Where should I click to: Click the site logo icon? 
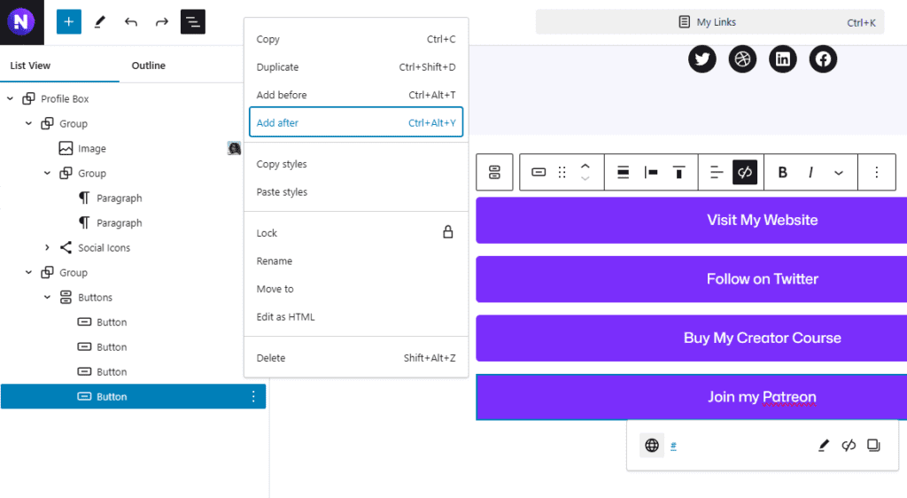click(21, 22)
